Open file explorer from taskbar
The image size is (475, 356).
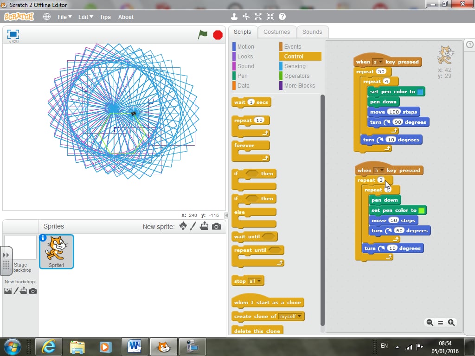(77, 347)
